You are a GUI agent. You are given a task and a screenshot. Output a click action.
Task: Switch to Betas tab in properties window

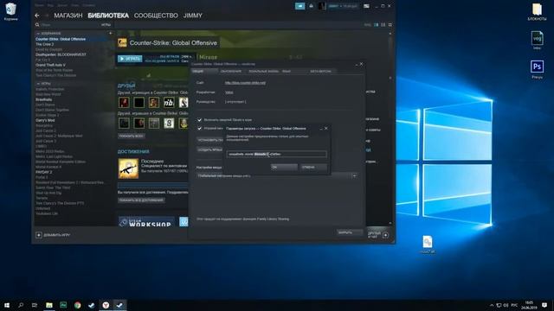coord(320,71)
